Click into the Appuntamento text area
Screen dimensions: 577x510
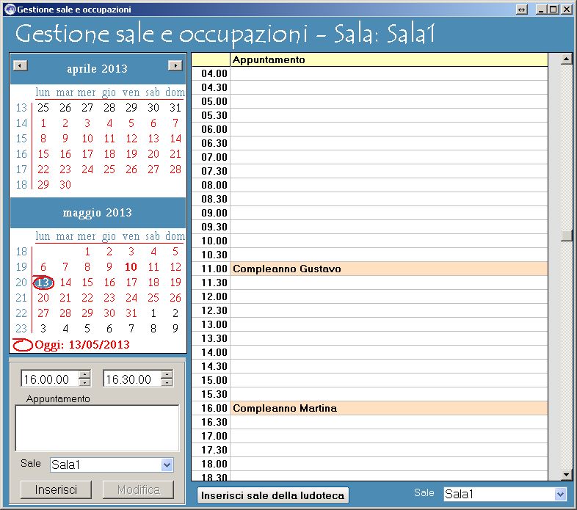click(x=97, y=429)
